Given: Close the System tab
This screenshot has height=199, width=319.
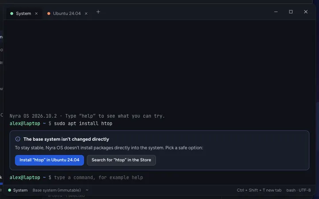Looking at the screenshot, I should click(36, 14).
